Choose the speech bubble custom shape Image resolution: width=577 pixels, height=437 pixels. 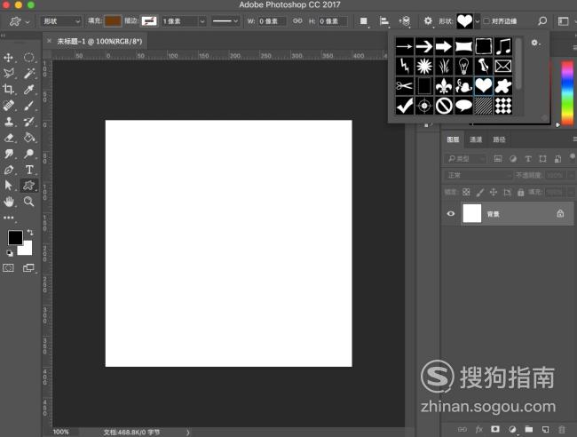click(x=463, y=106)
